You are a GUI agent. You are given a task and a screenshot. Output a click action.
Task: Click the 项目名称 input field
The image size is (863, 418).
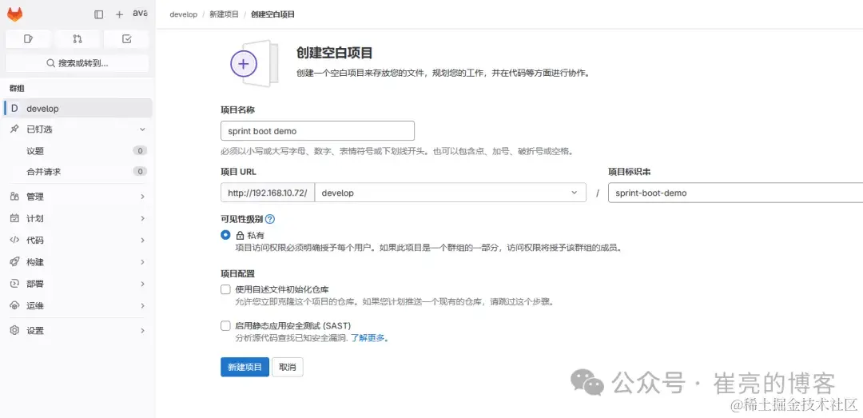click(x=317, y=131)
